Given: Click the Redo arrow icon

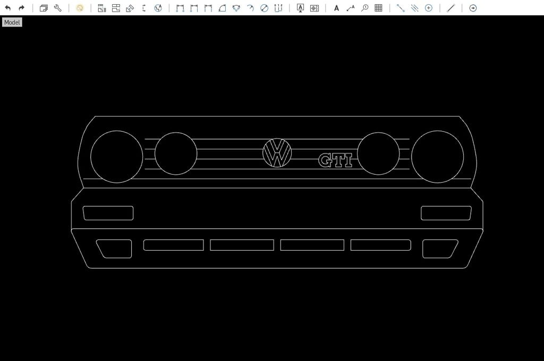Looking at the screenshot, I should (x=21, y=8).
